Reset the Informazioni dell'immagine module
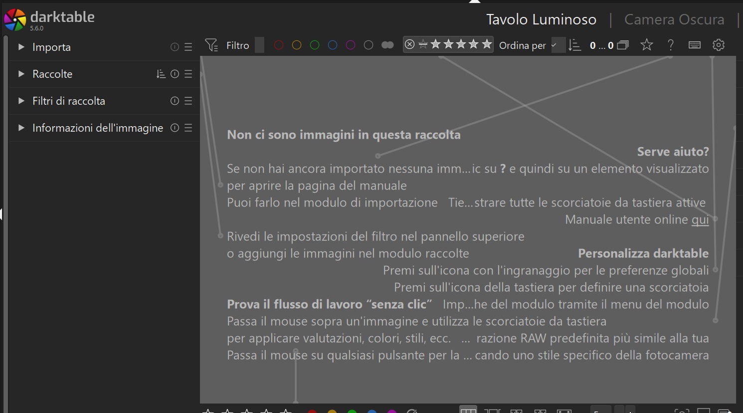This screenshot has height=413, width=743. point(175,128)
